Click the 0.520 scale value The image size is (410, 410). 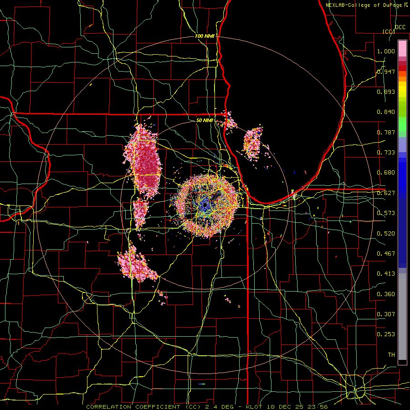[x=386, y=234]
